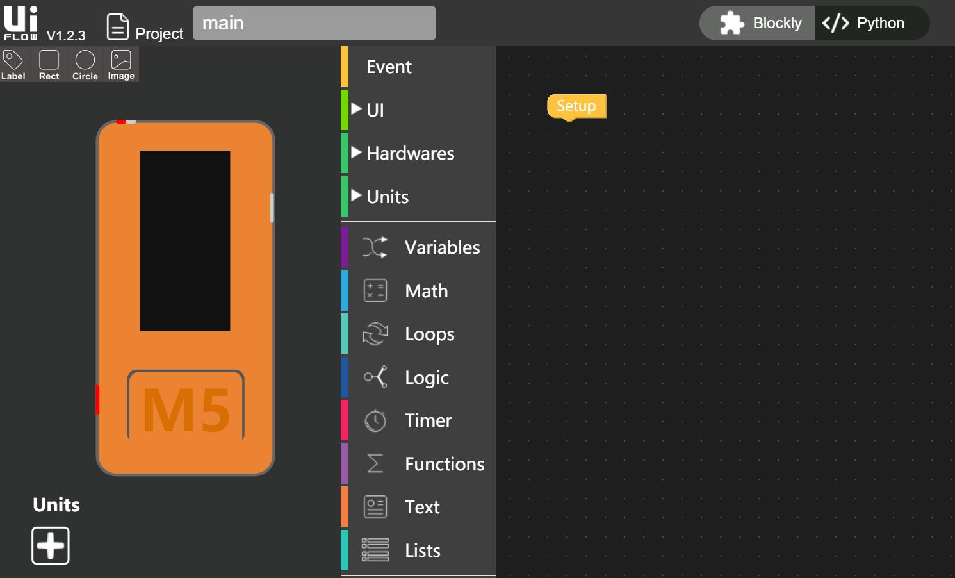Open the Loops block category
This screenshot has height=578, width=955.
pyautogui.click(x=429, y=334)
